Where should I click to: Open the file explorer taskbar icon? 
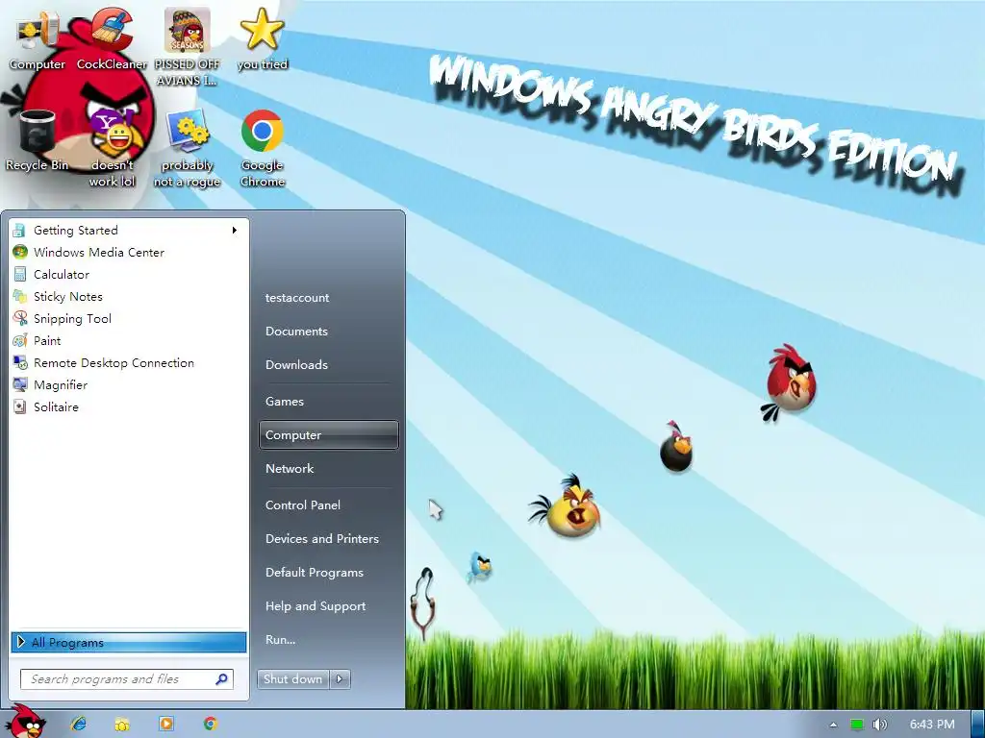(122, 725)
